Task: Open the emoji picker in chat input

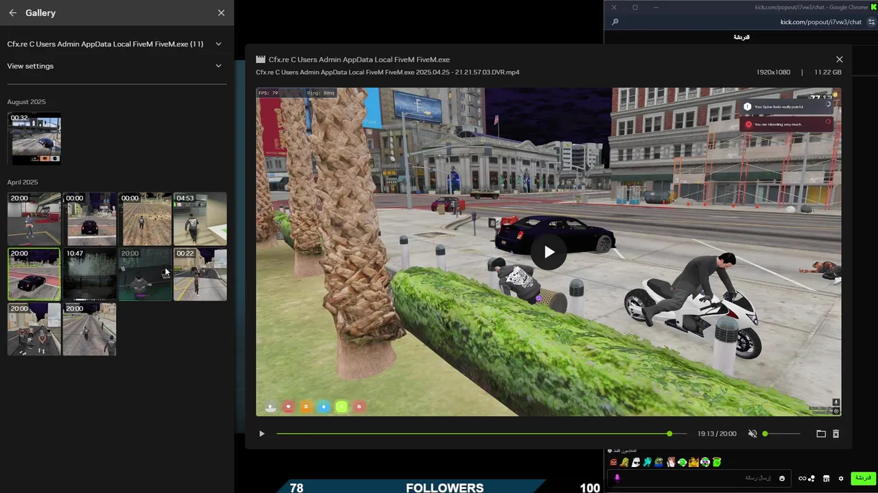Action: click(782, 478)
